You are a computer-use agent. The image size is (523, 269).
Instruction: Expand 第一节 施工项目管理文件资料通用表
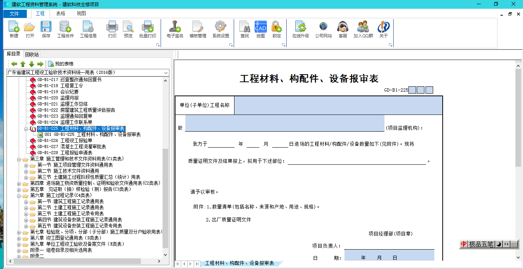pyautogui.click(x=26, y=165)
